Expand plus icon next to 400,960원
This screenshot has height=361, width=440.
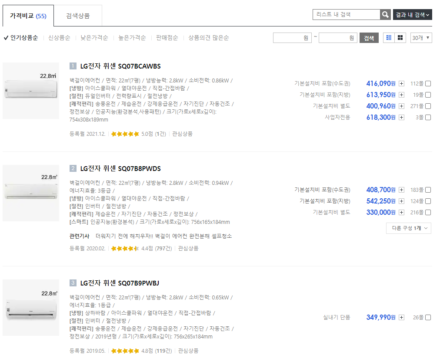coord(402,106)
